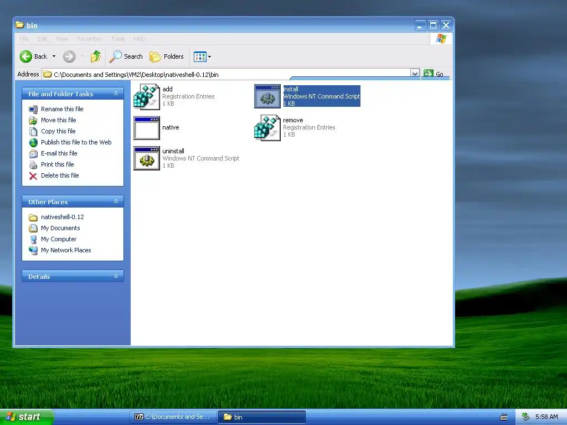Image resolution: width=567 pixels, height=425 pixels.
Task: Maximize the bin window
Action: (x=433, y=25)
